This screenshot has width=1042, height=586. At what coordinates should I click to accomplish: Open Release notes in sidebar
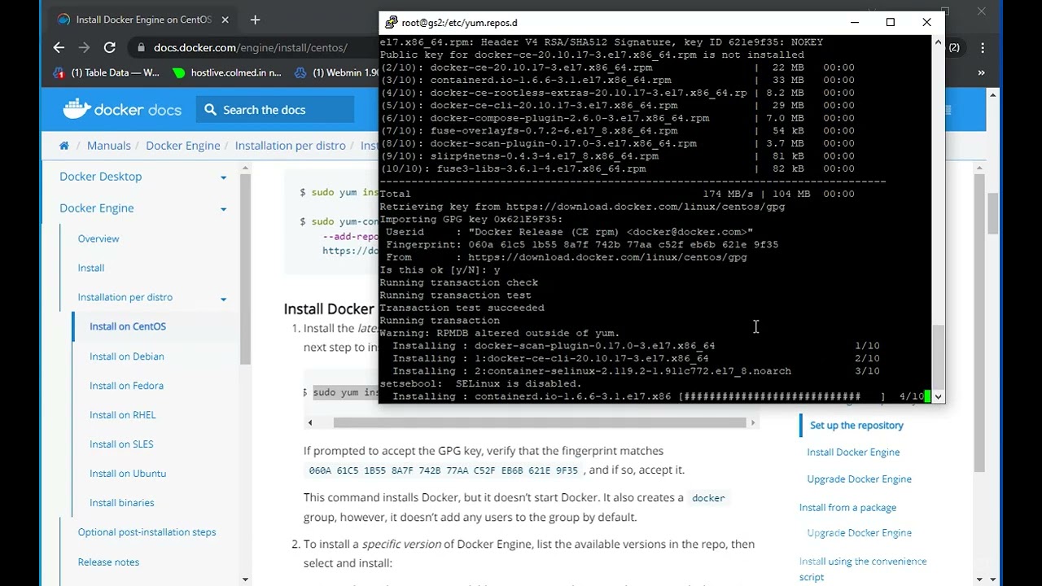108,562
